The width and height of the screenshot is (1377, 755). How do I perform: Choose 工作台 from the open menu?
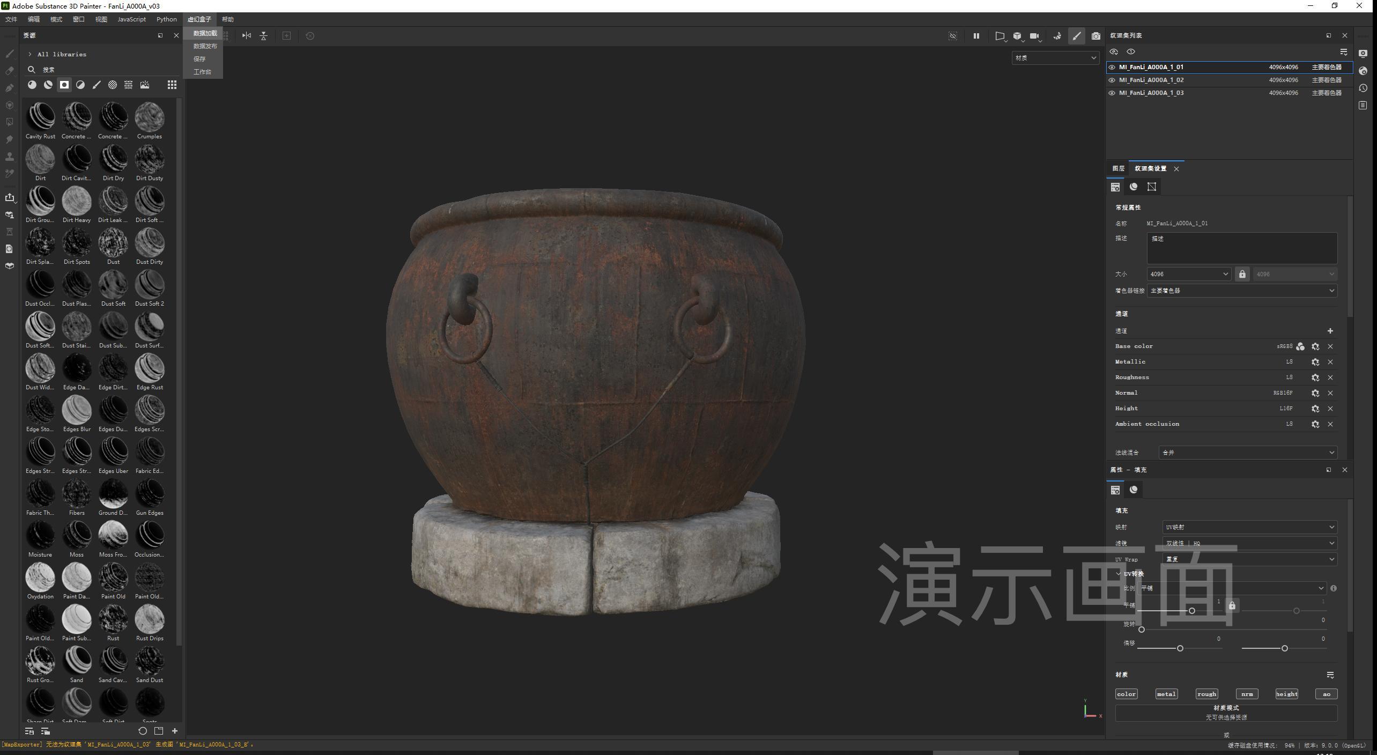202,72
